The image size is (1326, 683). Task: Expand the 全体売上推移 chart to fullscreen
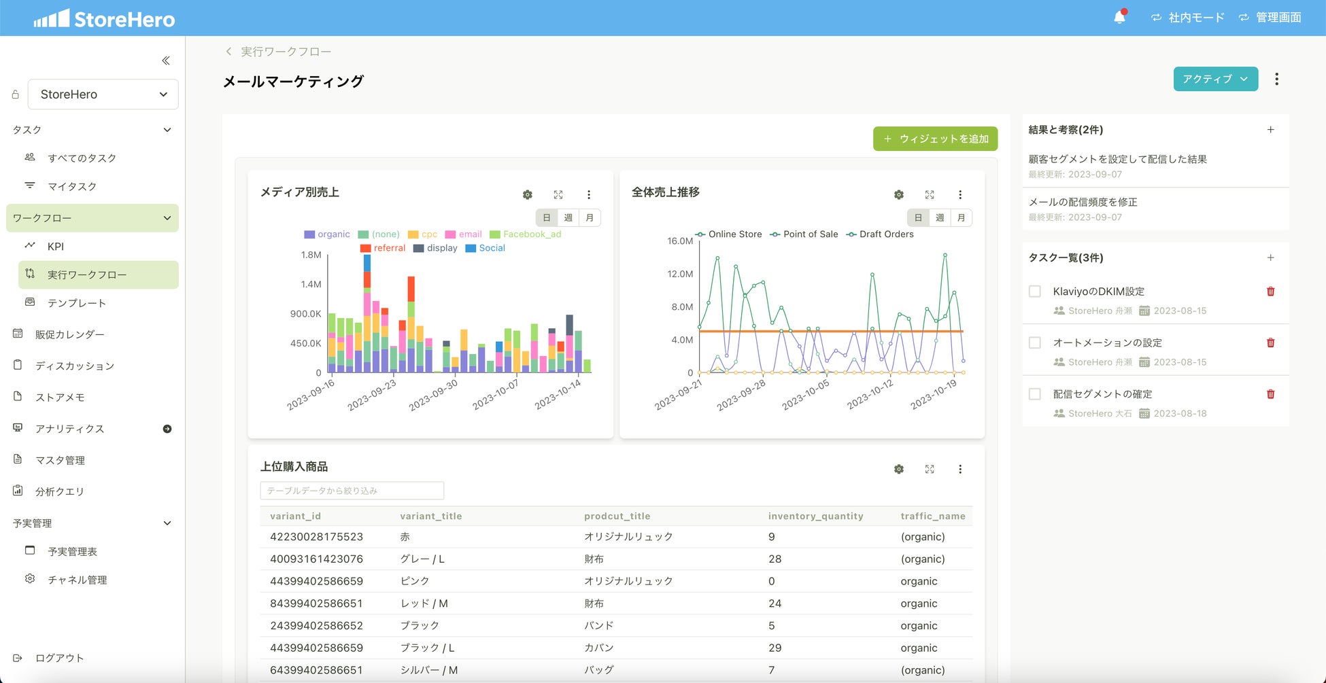930,195
